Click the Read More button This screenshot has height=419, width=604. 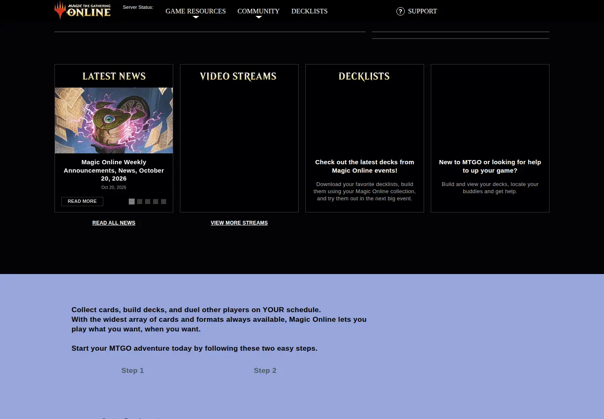(82, 202)
